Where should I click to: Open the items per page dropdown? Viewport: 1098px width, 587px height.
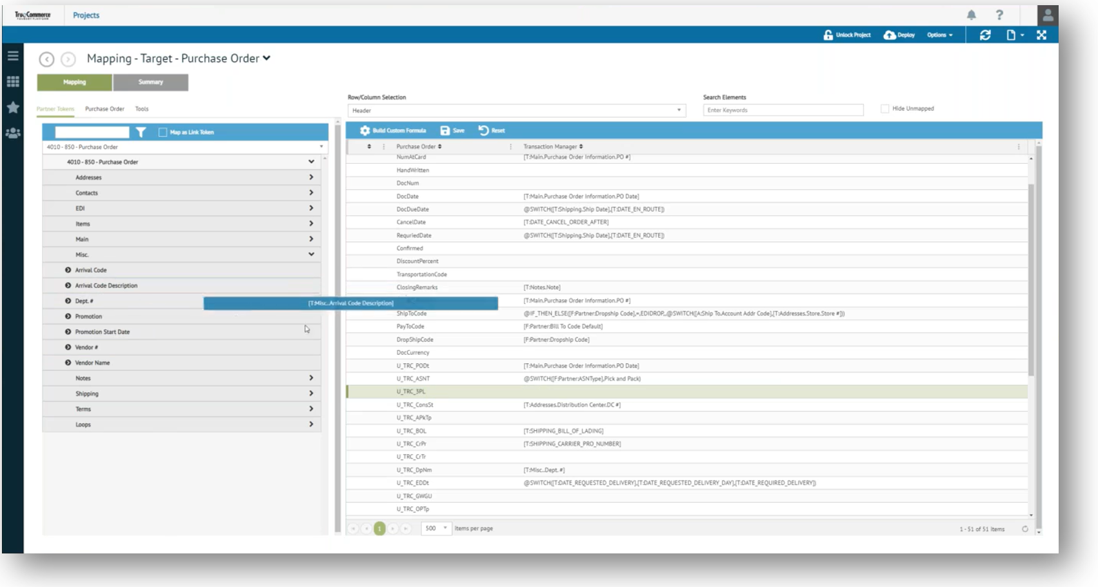coord(436,528)
